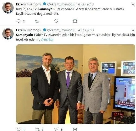Open @ekrem_imamoglu handle in second tweet

[61, 30]
